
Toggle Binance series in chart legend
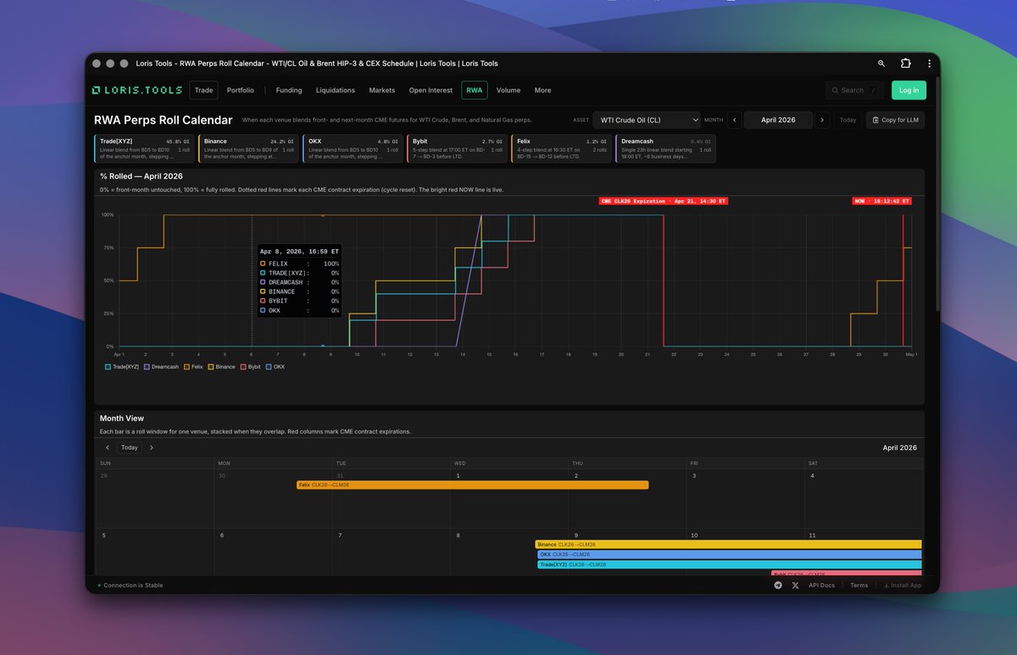tap(222, 367)
